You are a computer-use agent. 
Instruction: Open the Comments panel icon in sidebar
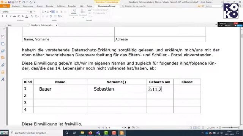3,58
